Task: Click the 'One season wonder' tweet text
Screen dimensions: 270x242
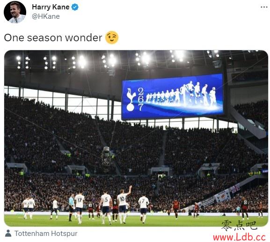Action: click(x=53, y=38)
